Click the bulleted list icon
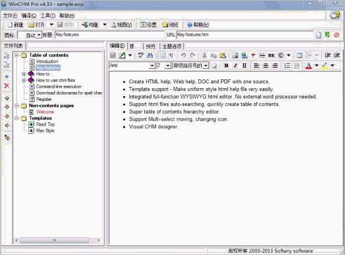This screenshot has width=345, height=255. [297, 65]
